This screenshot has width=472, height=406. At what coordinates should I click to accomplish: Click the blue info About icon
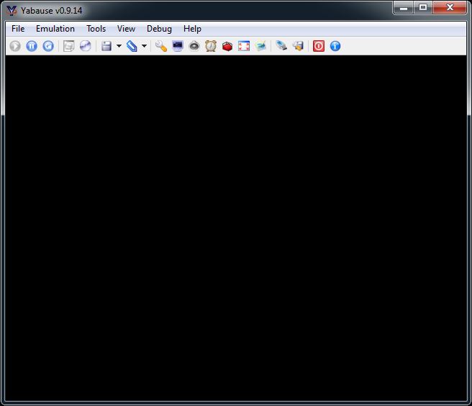tap(335, 46)
